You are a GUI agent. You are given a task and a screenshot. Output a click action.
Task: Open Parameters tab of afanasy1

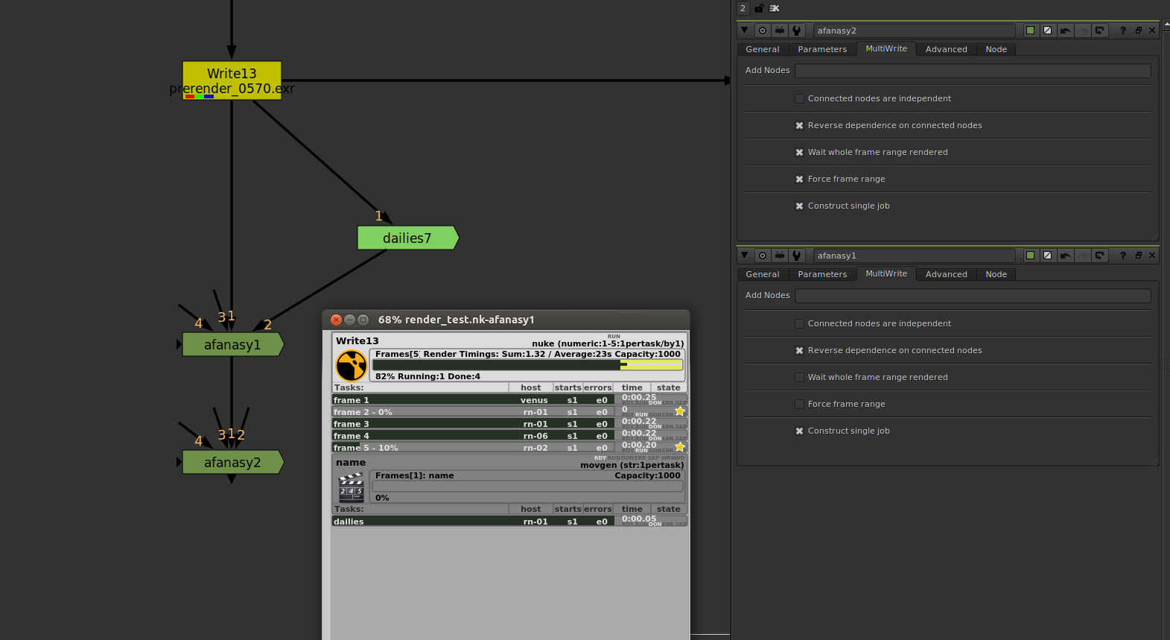pyautogui.click(x=822, y=274)
